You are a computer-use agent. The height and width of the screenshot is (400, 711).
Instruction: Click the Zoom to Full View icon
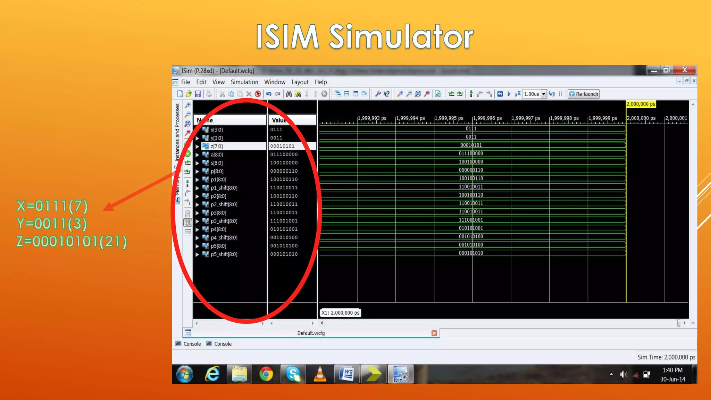(x=418, y=94)
